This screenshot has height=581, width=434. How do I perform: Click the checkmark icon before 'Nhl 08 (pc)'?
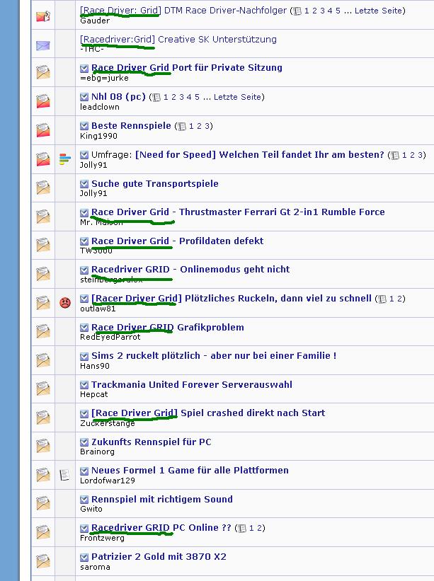click(x=84, y=98)
